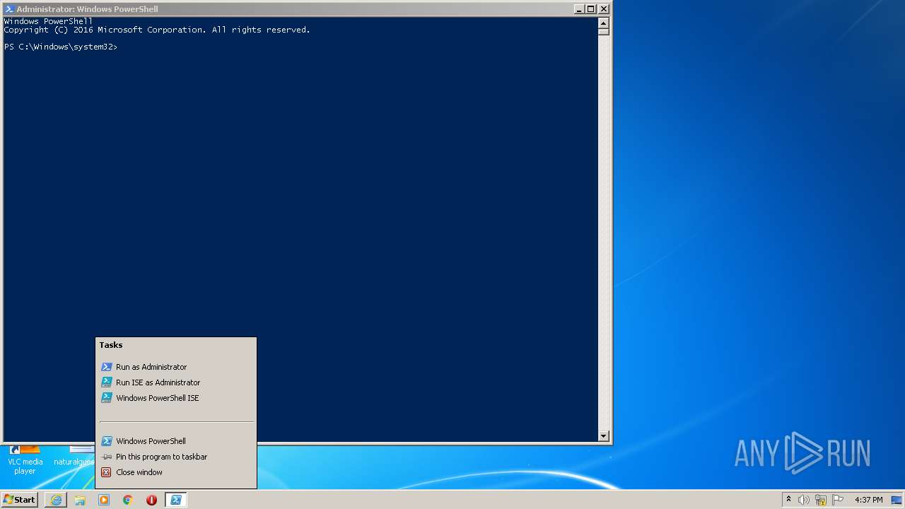Select the VLC media player desktop shortcut
This screenshot has height=509, width=905.
(x=25, y=460)
